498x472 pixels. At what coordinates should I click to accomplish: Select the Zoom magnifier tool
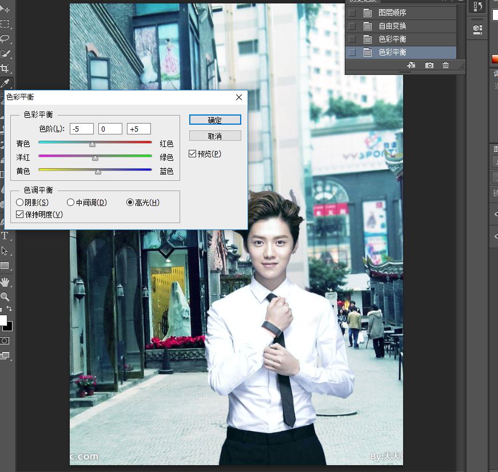click(x=5, y=296)
